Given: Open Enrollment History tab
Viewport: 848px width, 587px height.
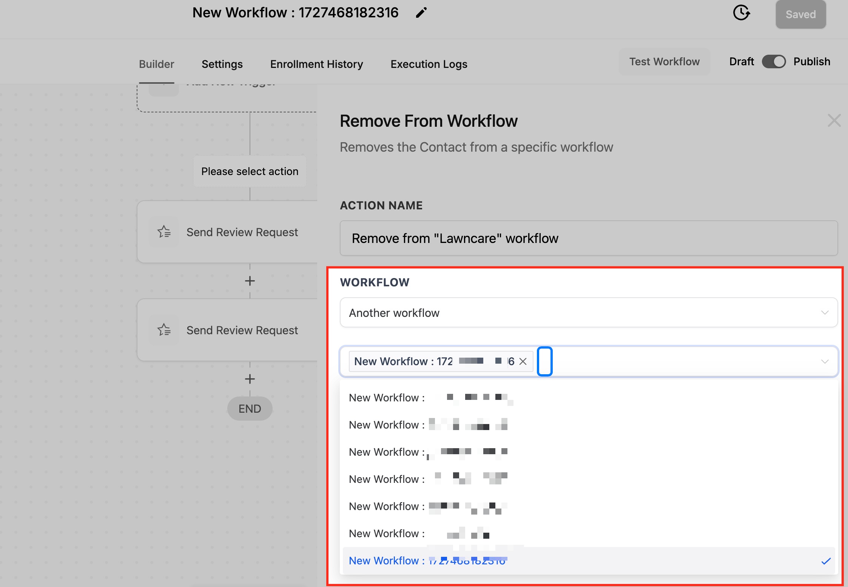Looking at the screenshot, I should [316, 64].
